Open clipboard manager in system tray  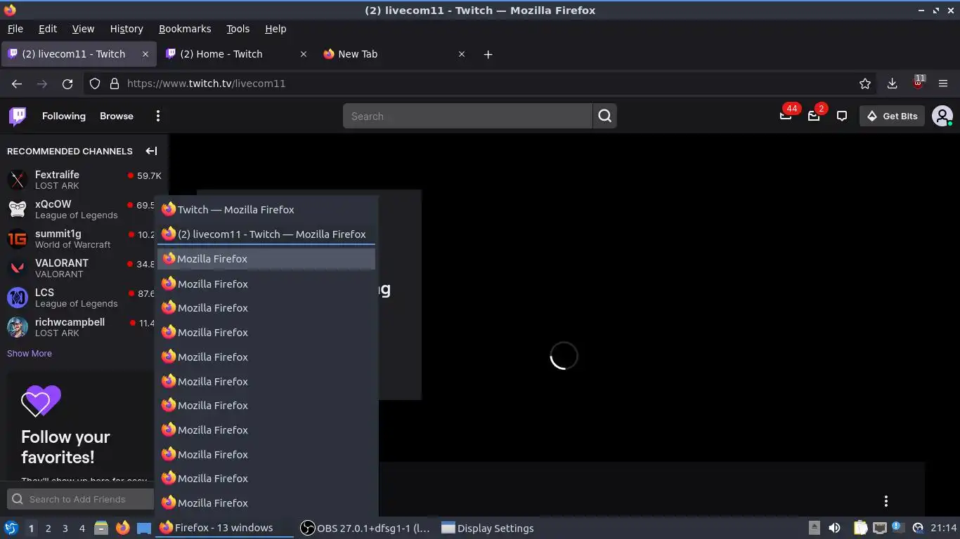pos(860,528)
